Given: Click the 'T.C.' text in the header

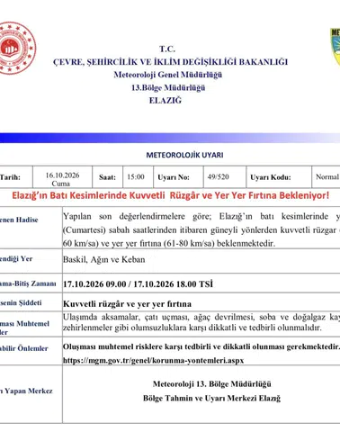Looking at the screenshot, I should point(167,49).
